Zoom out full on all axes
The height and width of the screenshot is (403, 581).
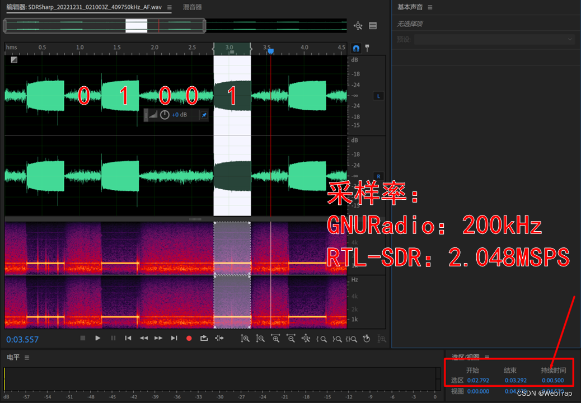click(306, 338)
